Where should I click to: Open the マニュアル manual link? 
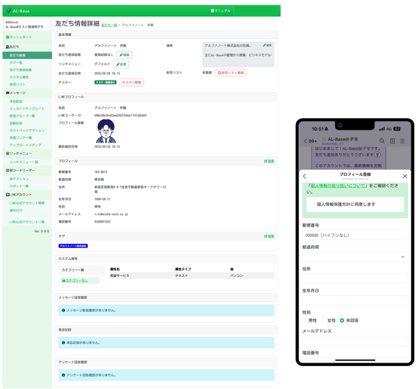click(221, 11)
